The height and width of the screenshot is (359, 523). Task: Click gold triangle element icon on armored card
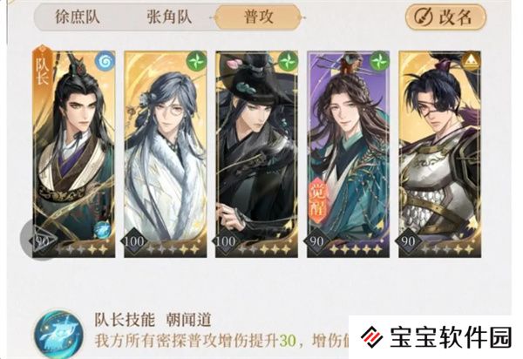[x=471, y=61]
